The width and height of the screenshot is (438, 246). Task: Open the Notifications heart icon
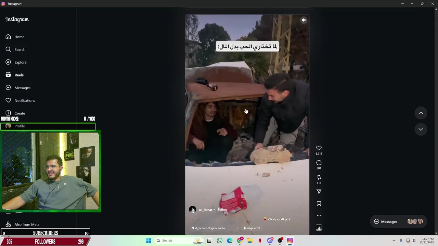(x=8, y=100)
